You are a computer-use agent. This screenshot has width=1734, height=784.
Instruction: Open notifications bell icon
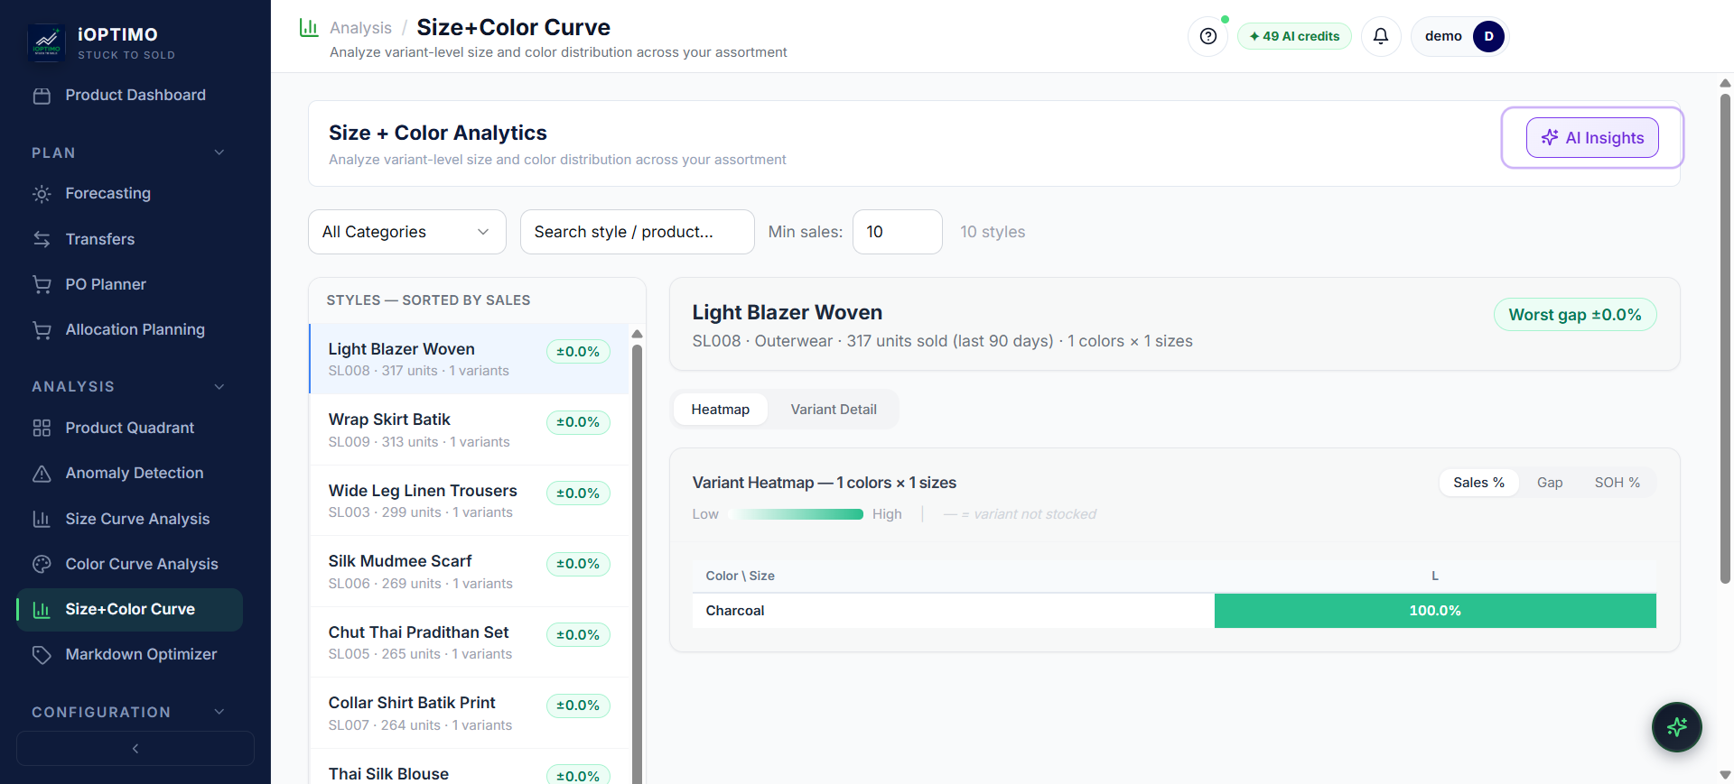click(1380, 36)
